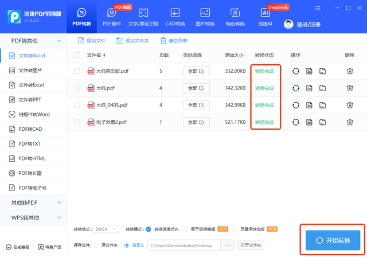The image size is (367, 257).
Task: Delete 大纲英文版.pdf using its trash icon
Action: tap(350, 71)
